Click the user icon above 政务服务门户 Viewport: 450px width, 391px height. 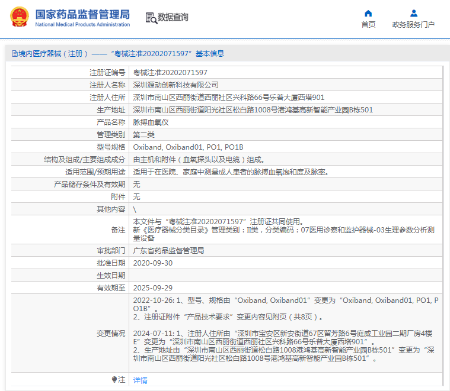413,13
